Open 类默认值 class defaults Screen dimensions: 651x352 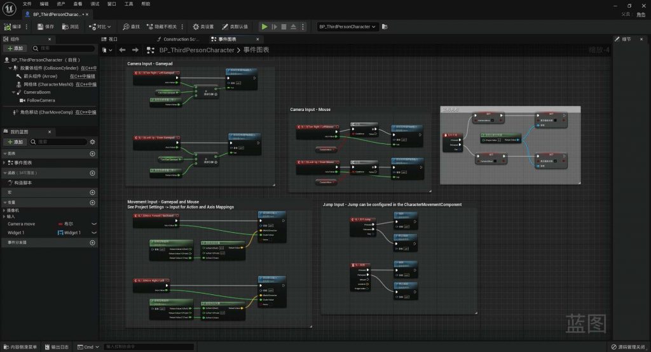[x=235, y=27]
